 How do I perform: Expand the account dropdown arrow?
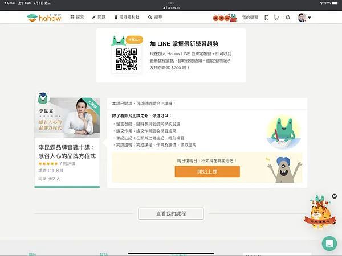[310, 18]
